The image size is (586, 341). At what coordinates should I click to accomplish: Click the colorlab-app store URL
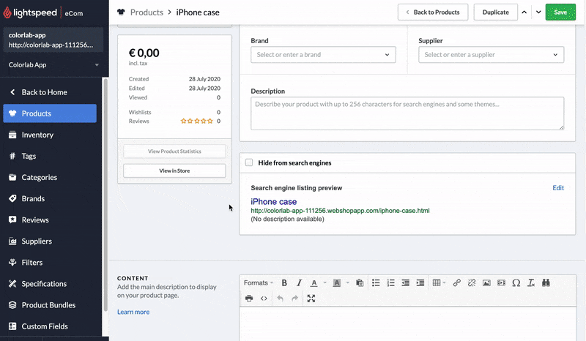point(51,45)
